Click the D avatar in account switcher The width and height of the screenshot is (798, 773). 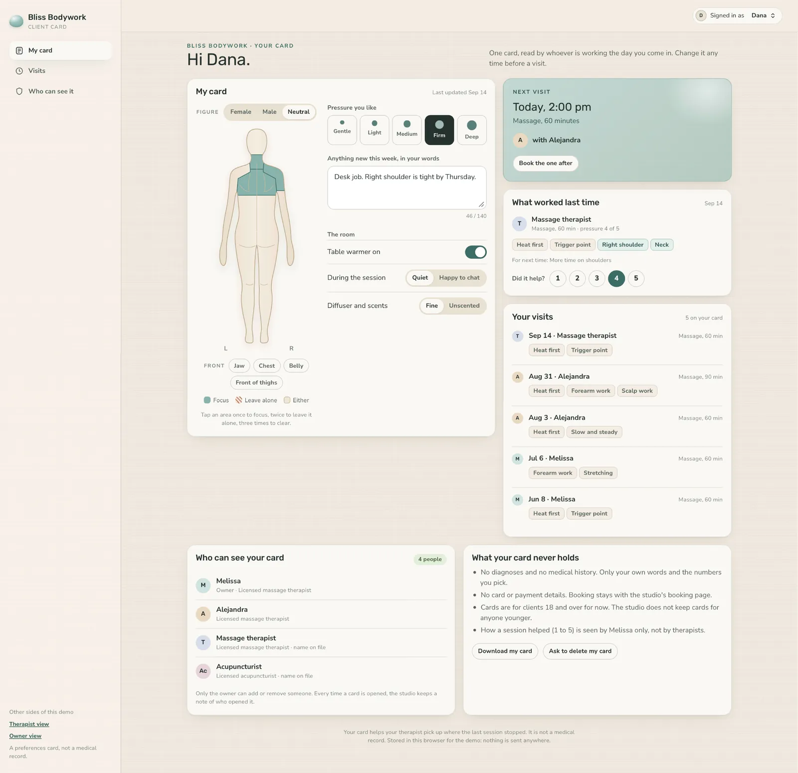[x=701, y=15]
